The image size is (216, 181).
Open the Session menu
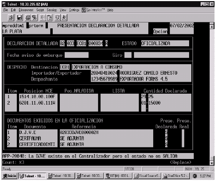(x=52, y=10)
